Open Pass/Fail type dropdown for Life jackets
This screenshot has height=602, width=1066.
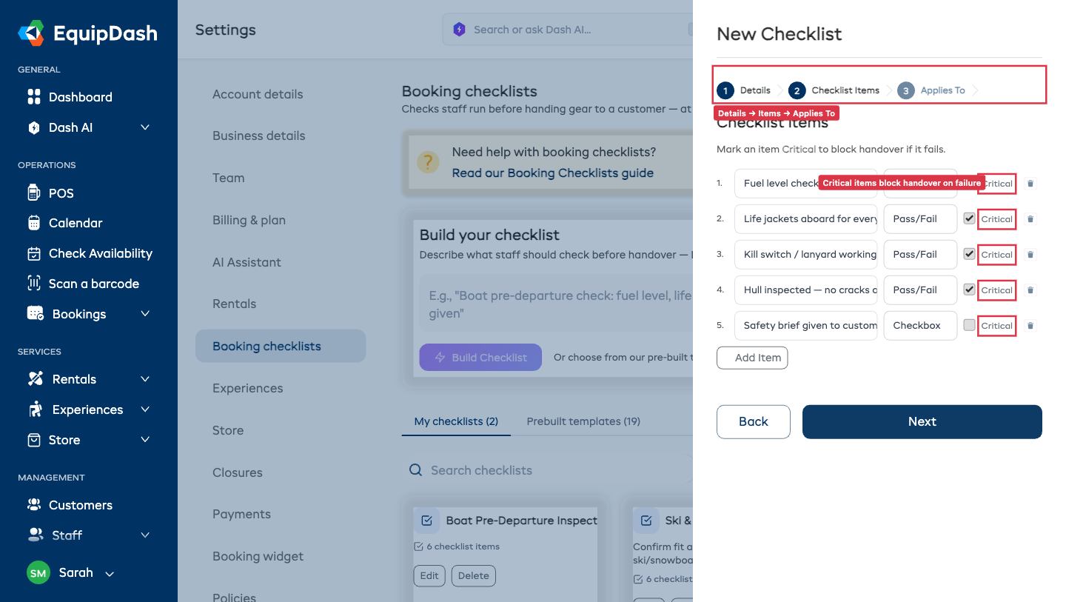(920, 219)
